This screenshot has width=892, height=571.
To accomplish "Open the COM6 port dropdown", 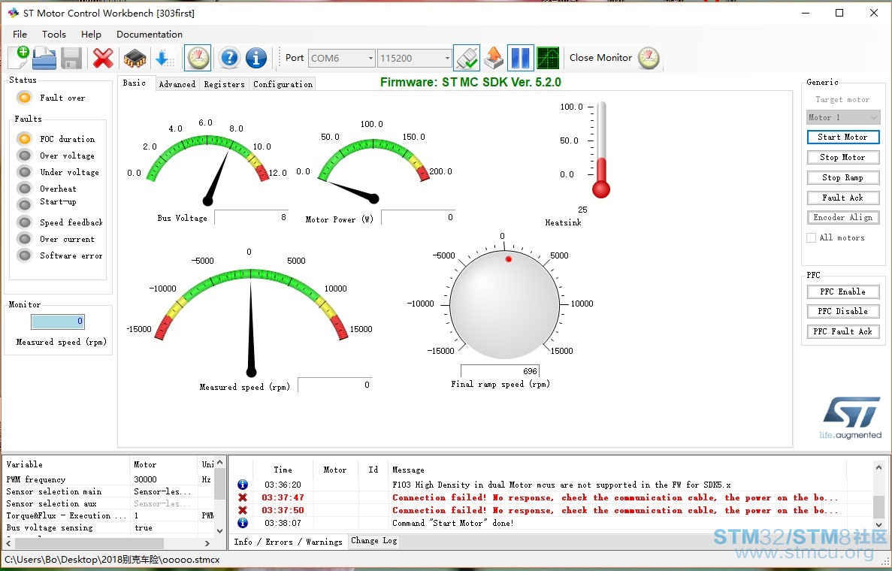I will coord(370,58).
